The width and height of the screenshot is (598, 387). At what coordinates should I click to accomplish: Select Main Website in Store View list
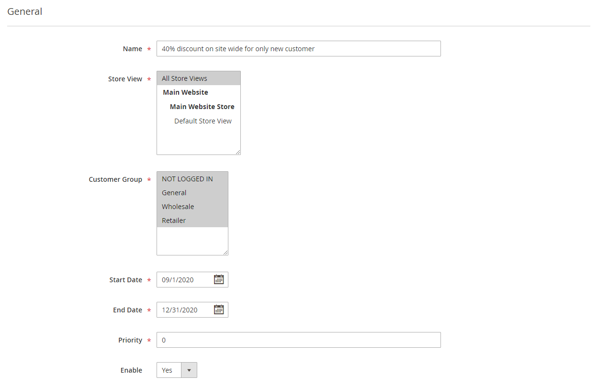tap(198, 92)
